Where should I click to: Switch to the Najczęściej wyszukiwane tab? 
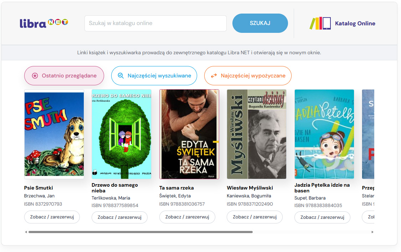(154, 76)
